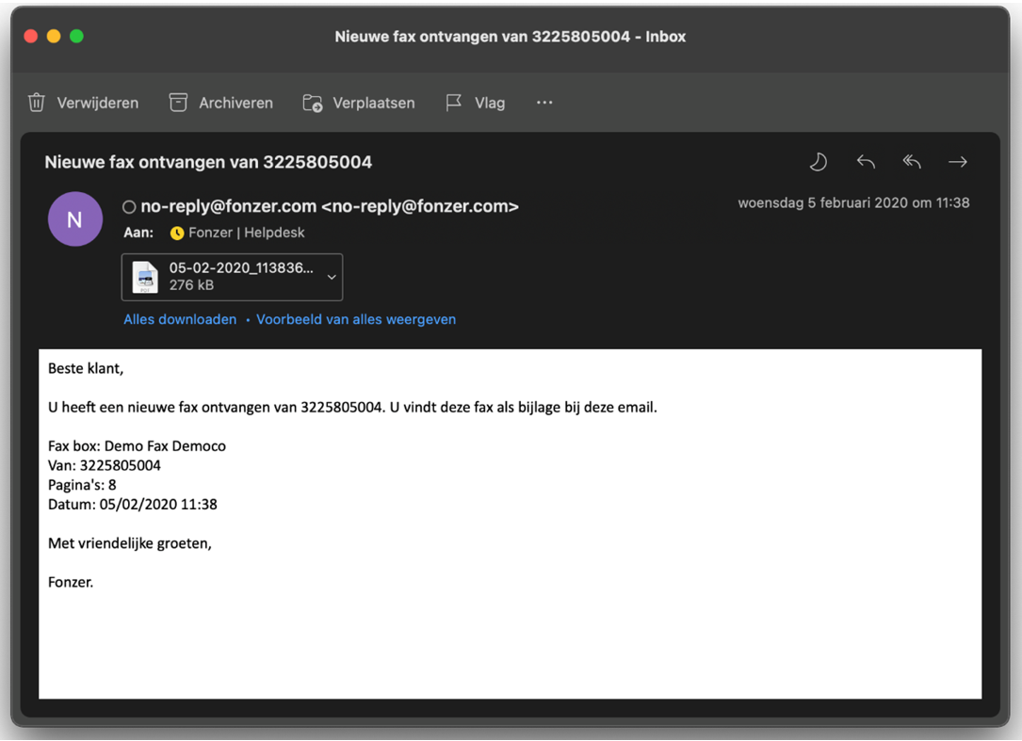Open the three-dots more options menu
This screenshot has height=741, width=1022.
coord(544,103)
